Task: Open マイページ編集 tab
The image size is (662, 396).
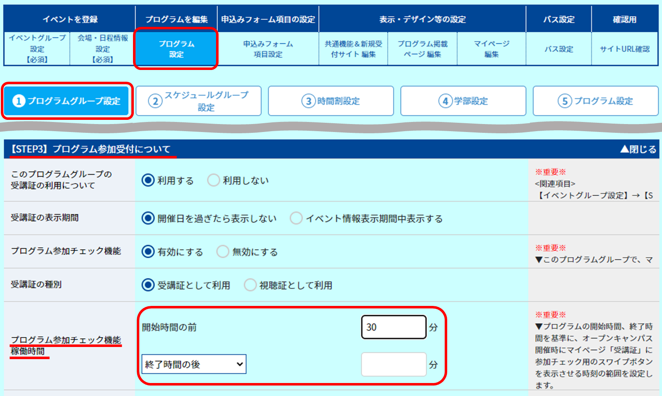Action: pos(491,49)
